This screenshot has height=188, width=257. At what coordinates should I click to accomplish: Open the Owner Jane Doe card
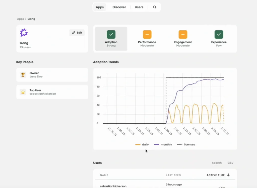click(x=52, y=75)
